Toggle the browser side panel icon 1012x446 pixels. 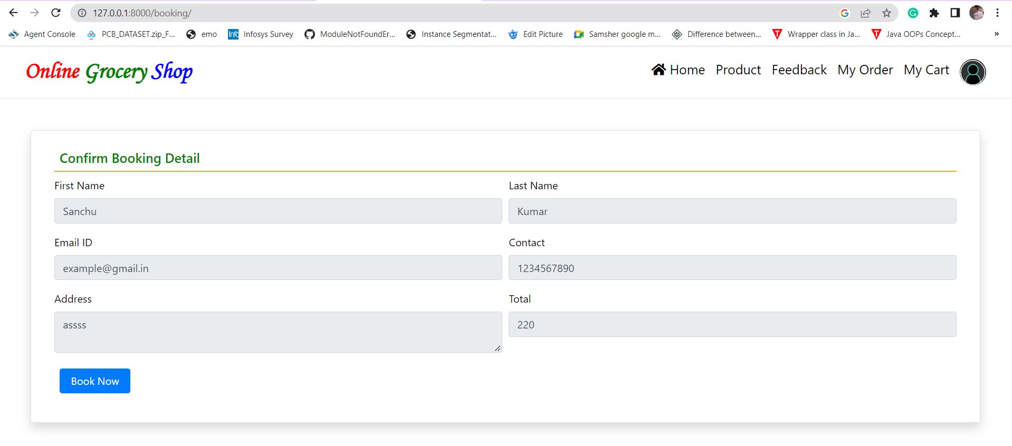pos(955,13)
